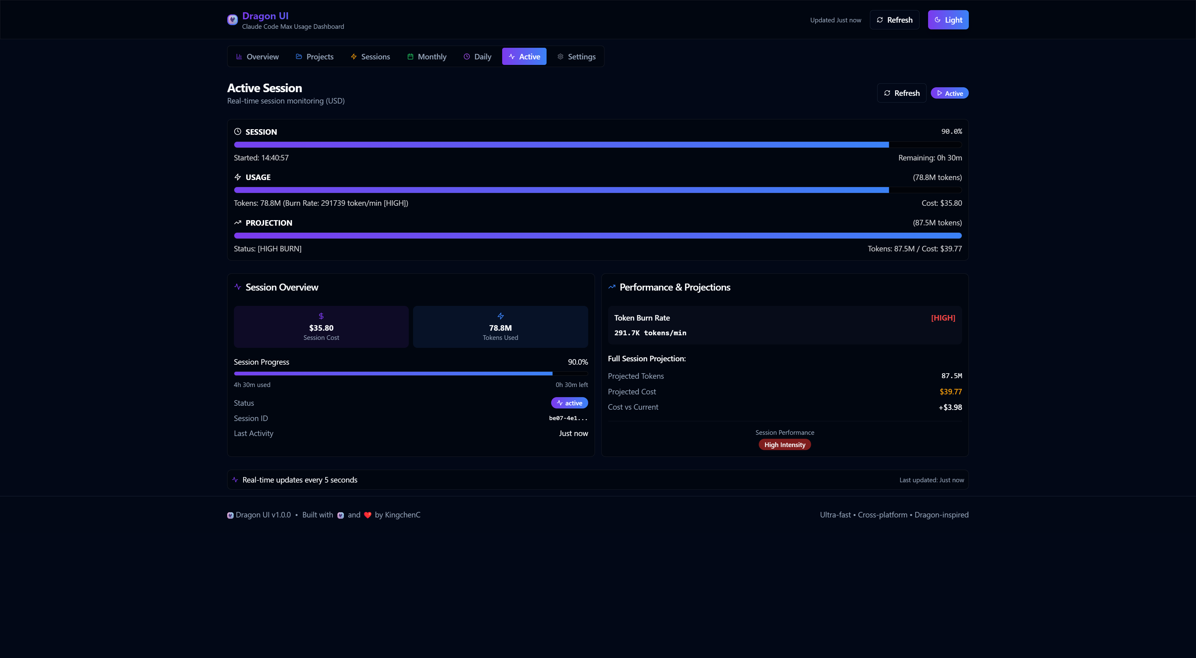Click the by KingchenC footer text
1196x658 pixels.
point(397,515)
